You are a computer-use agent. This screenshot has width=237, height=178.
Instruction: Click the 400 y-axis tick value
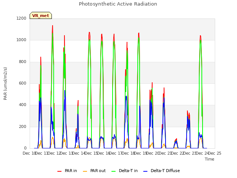pos(23,105)
